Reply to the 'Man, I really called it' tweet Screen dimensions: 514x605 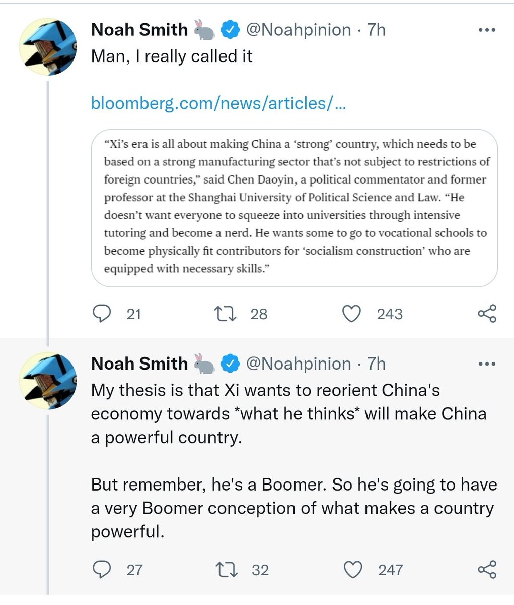coord(103,314)
